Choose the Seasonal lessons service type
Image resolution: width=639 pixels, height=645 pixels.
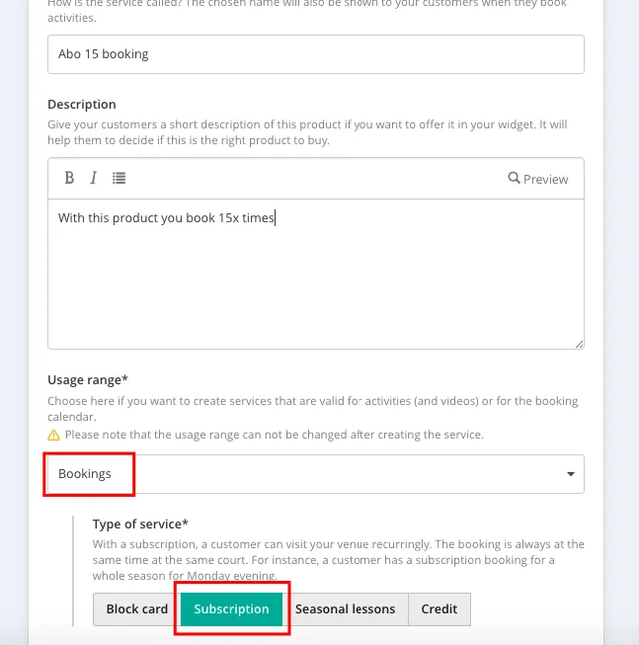click(345, 609)
